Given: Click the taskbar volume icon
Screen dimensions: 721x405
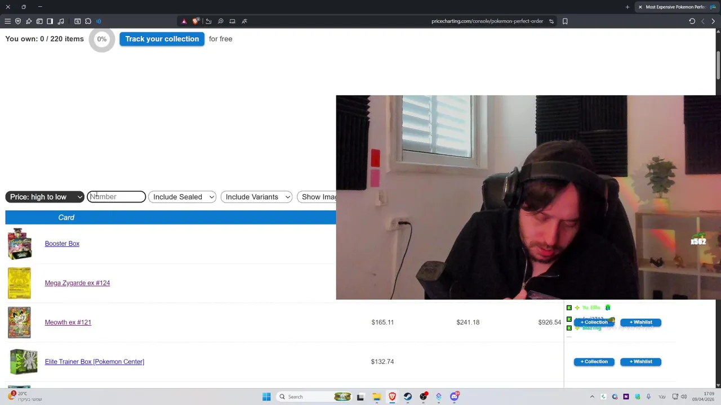Looking at the screenshot, I should (684, 397).
